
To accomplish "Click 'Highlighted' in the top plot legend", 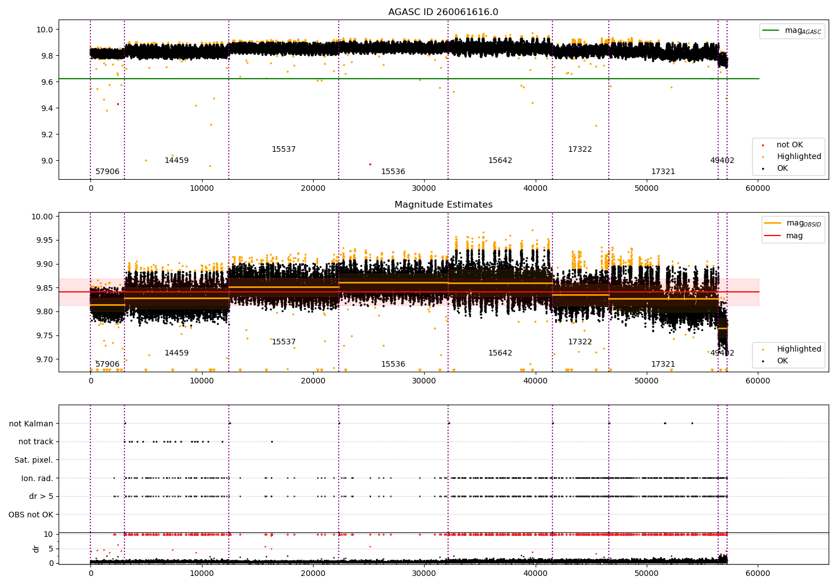I will (799, 157).
